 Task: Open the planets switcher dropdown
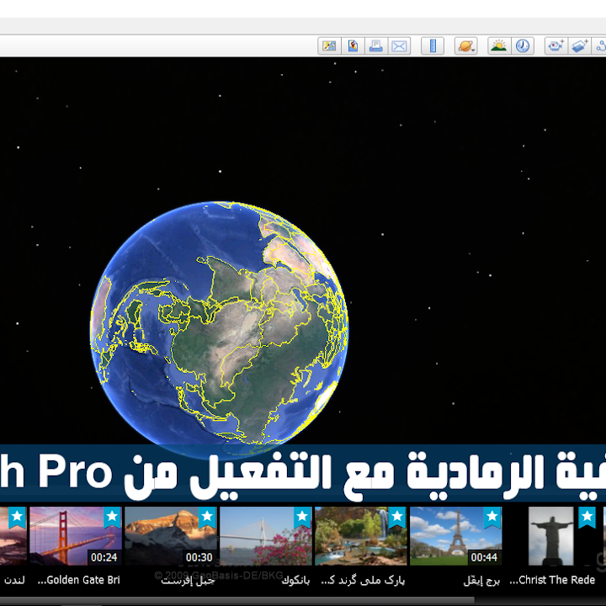tap(466, 46)
